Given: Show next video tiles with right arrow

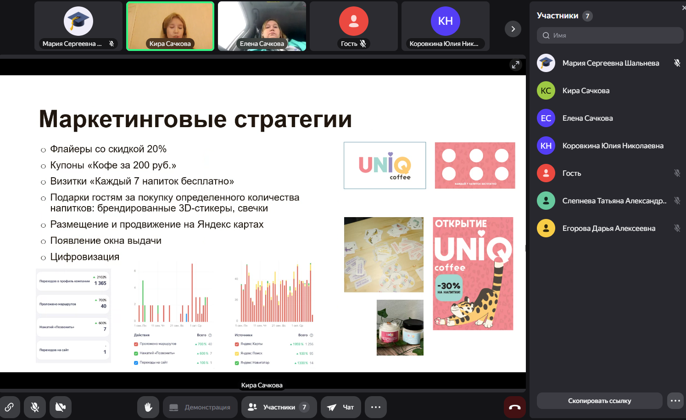Looking at the screenshot, I should click(x=513, y=29).
